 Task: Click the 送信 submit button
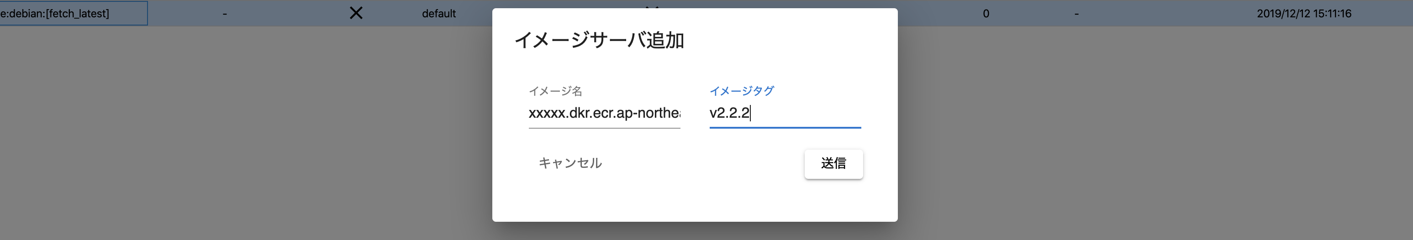(833, 163)
